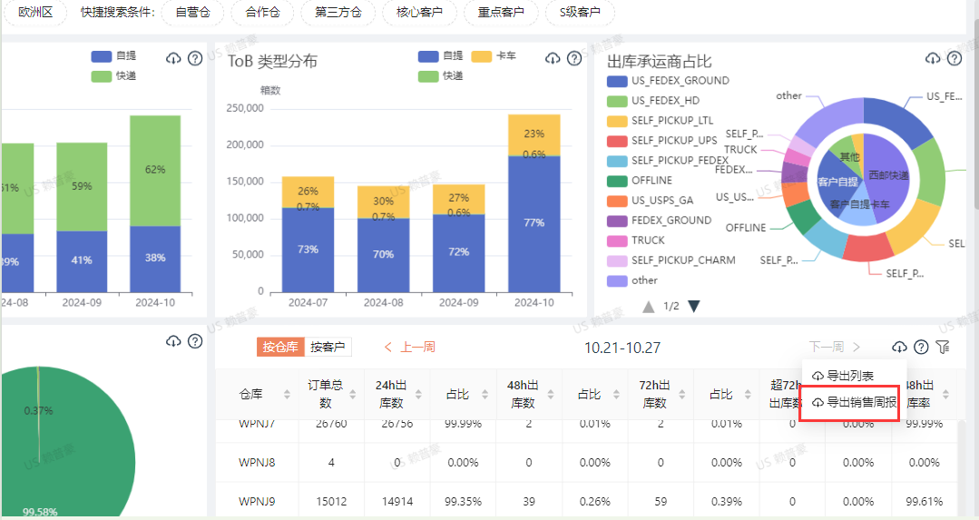Go to next legend page with down triangle
Viewport: 979px width, 520px height.
(694, 307)
